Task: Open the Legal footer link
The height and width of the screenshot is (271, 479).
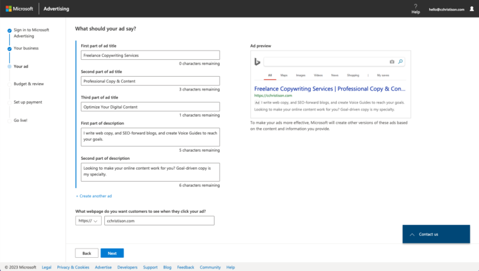Action: 46,267
